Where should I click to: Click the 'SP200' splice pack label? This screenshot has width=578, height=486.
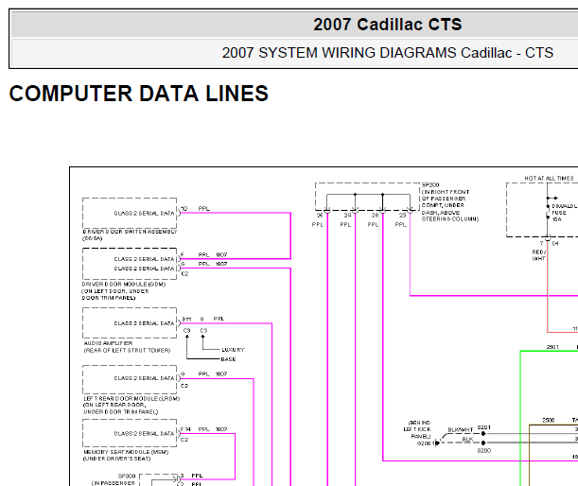[430, 184]
